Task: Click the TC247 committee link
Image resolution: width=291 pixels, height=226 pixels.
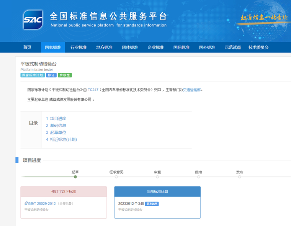Action: (x=93, y=90)
